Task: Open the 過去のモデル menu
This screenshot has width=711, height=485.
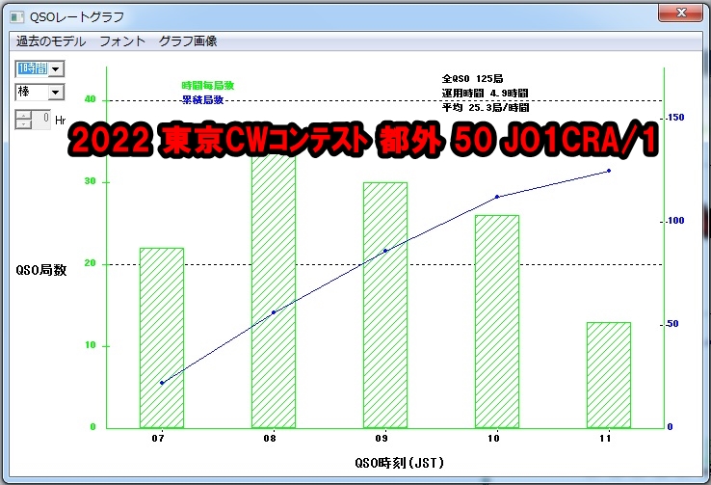Action: 51,41
